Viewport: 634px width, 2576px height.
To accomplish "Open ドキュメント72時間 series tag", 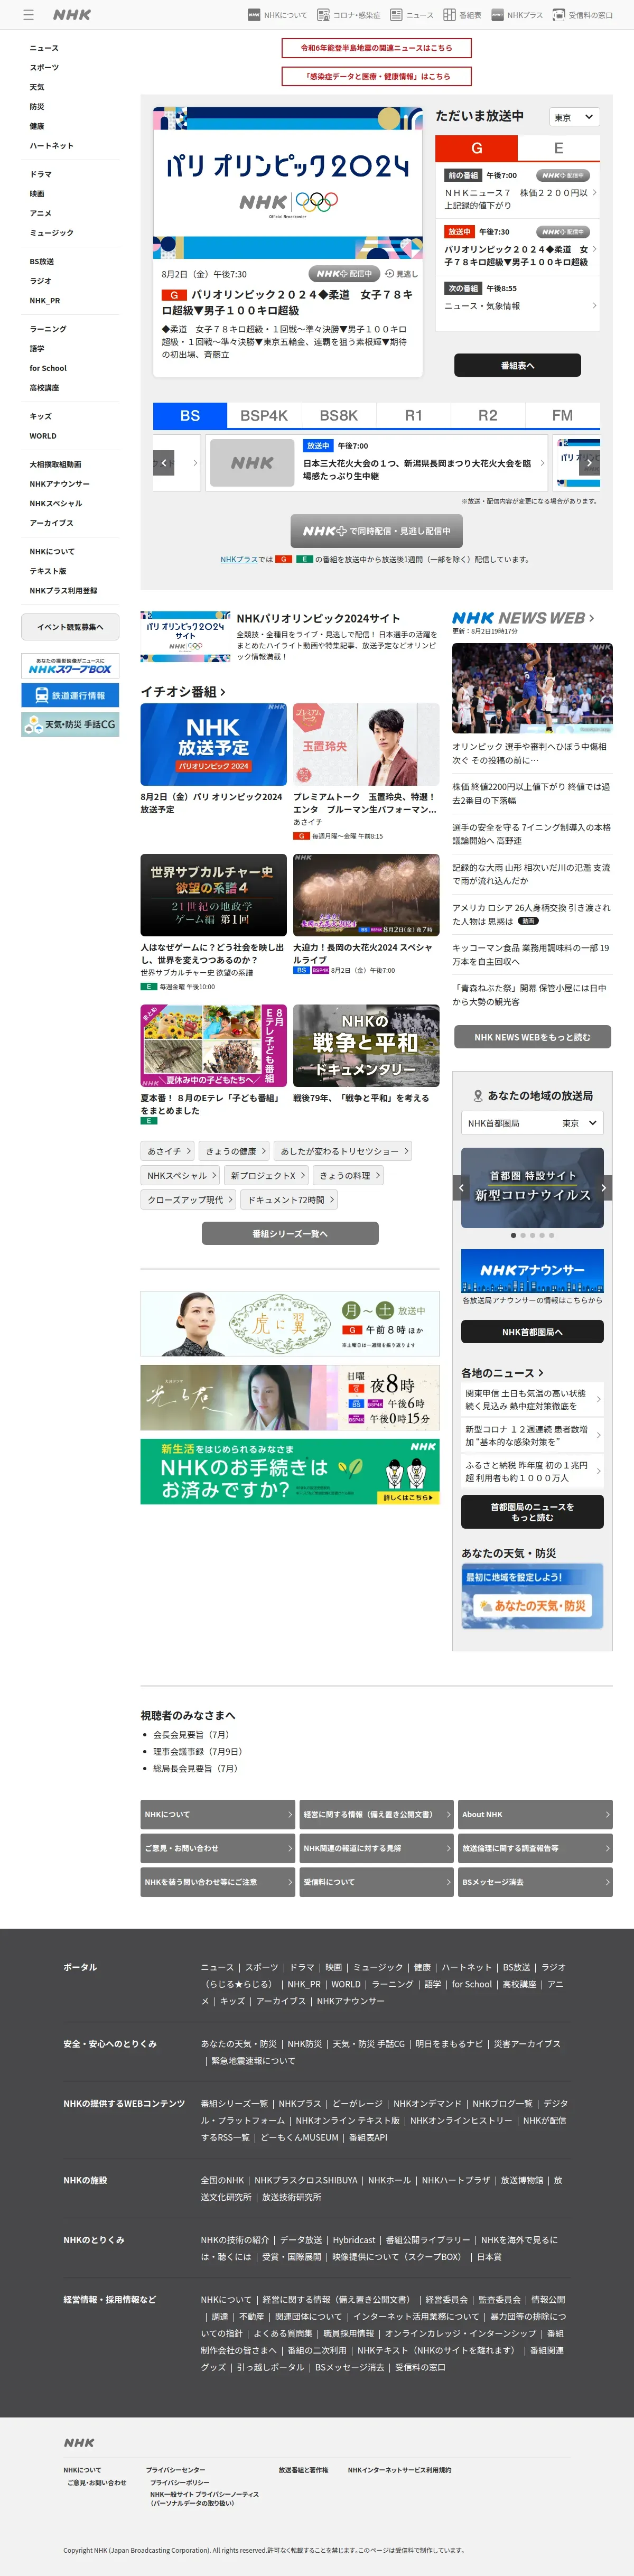I will tap(289, 1199).
